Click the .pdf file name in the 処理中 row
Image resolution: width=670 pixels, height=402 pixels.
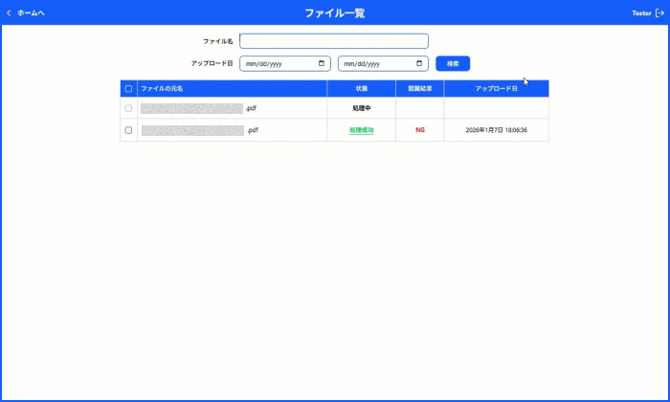click(199, 108)
